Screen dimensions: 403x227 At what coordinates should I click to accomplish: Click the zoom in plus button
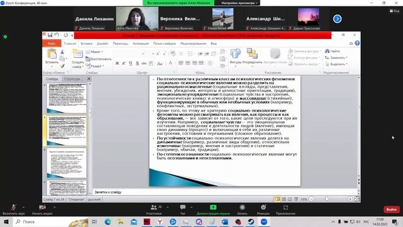(x=350, y=199)
